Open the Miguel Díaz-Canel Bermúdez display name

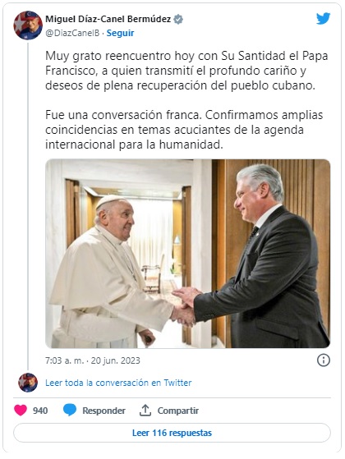(x=108, y=20)
